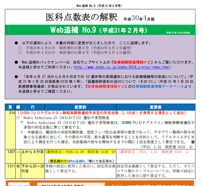Select table header 変更後

[x=156, y=107]
